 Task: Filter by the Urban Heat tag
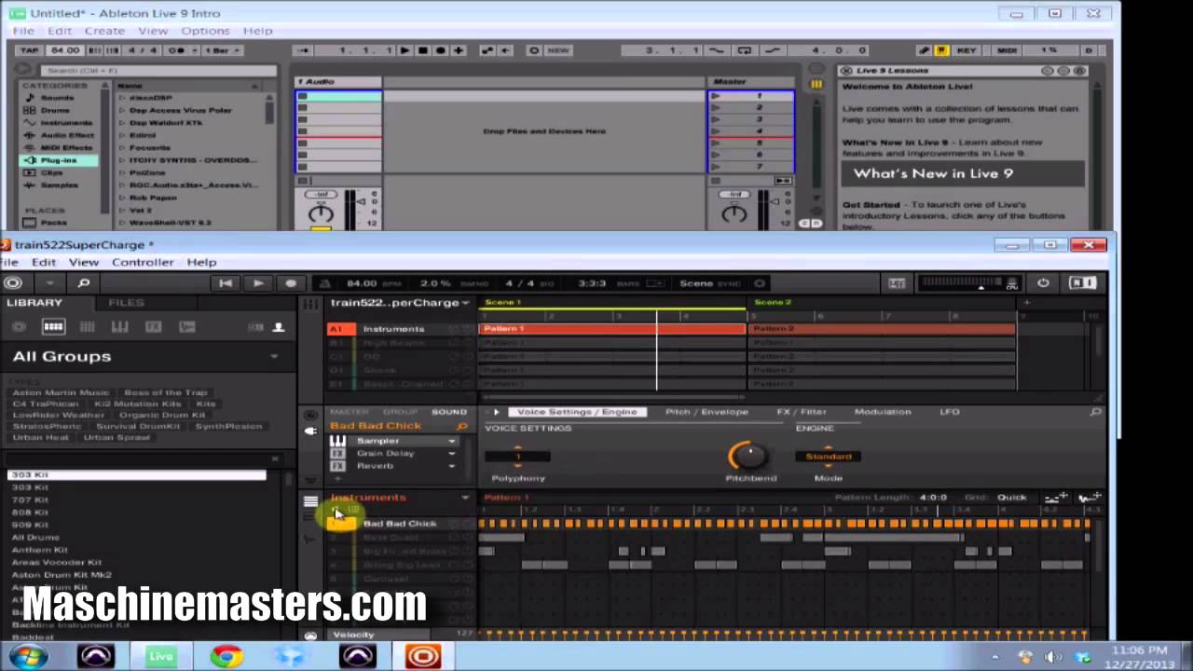[x=41, y=437]
